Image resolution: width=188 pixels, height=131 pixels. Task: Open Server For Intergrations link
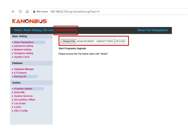click(153, 30)
